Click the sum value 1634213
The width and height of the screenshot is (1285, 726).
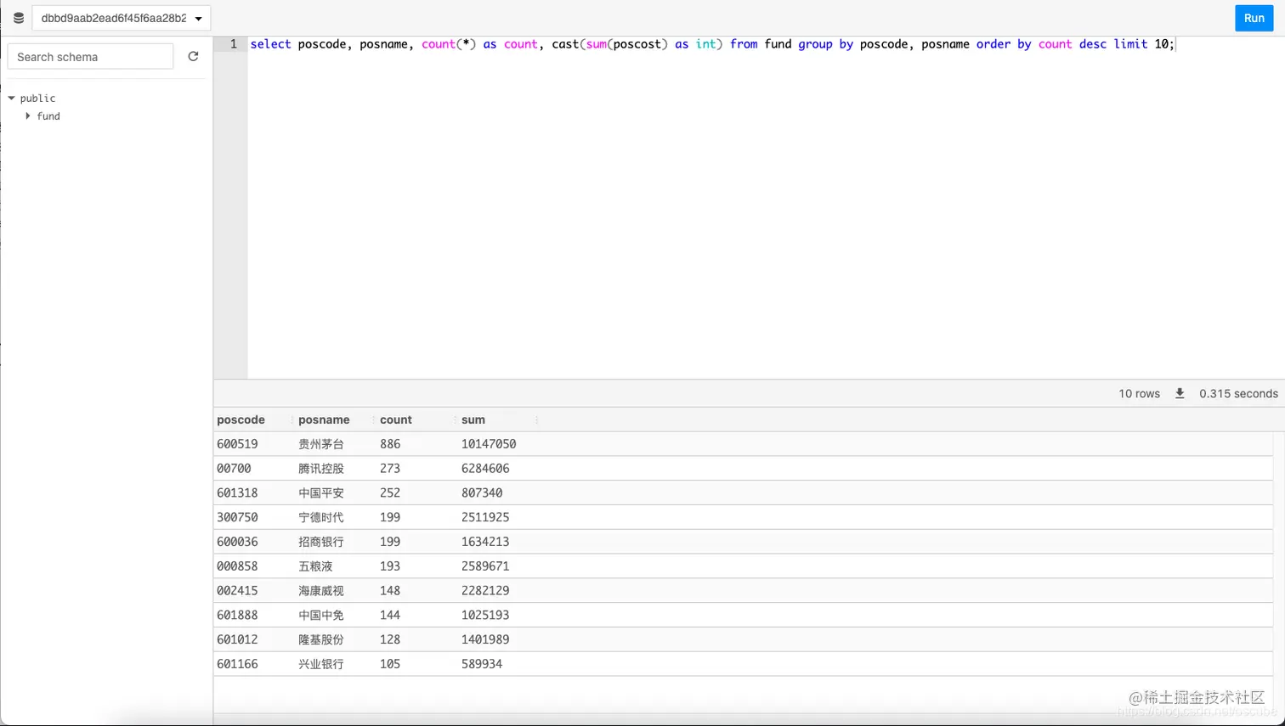[485, 542]
